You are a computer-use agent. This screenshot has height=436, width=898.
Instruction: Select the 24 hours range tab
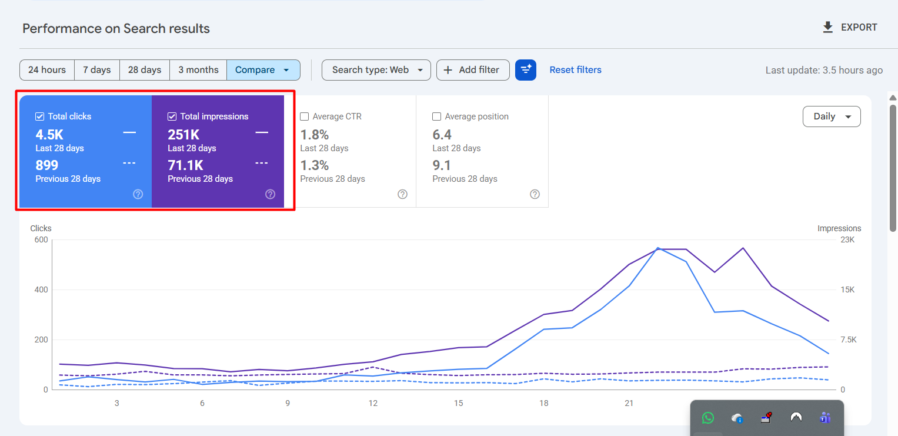click(x=47, y=70)
